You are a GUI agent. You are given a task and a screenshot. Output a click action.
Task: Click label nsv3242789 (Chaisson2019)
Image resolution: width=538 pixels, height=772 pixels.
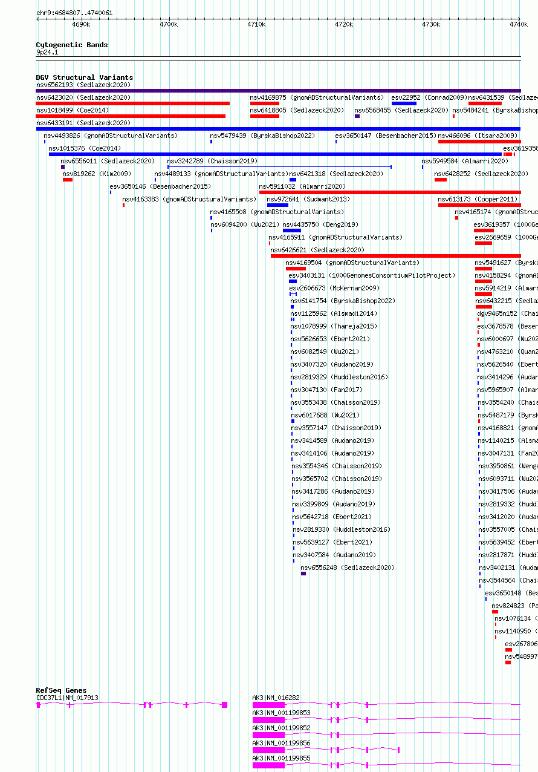(212, 162)
